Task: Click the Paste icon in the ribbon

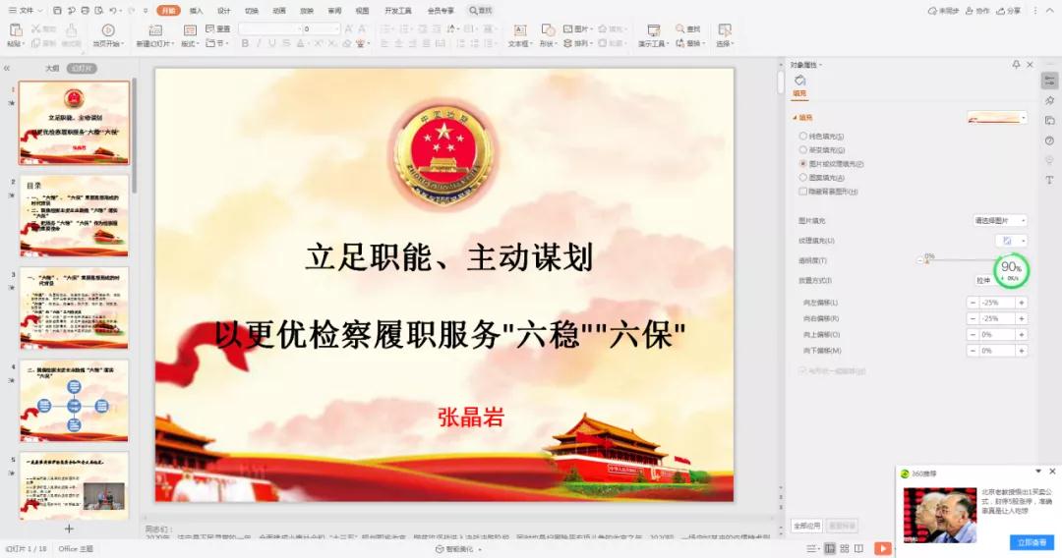Action: point(15,30)
